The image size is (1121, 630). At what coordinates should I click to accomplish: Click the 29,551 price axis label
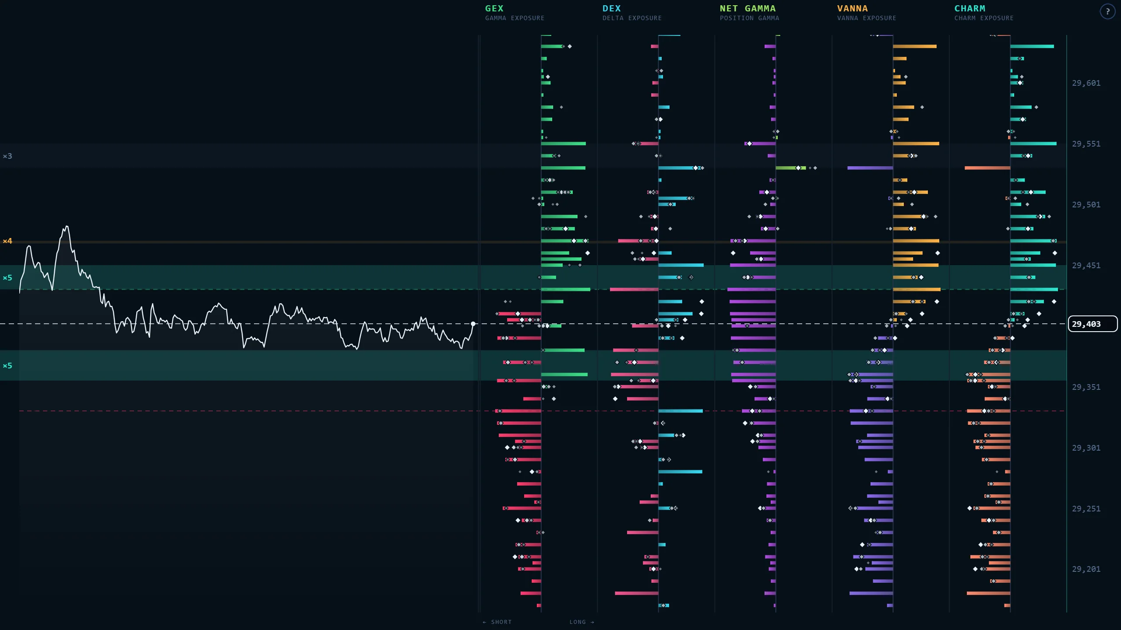[1086, 144]
